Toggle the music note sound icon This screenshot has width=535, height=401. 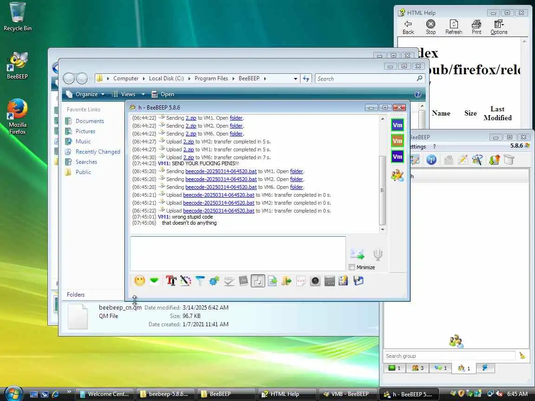pyautogui.click(x=258, y=281)
